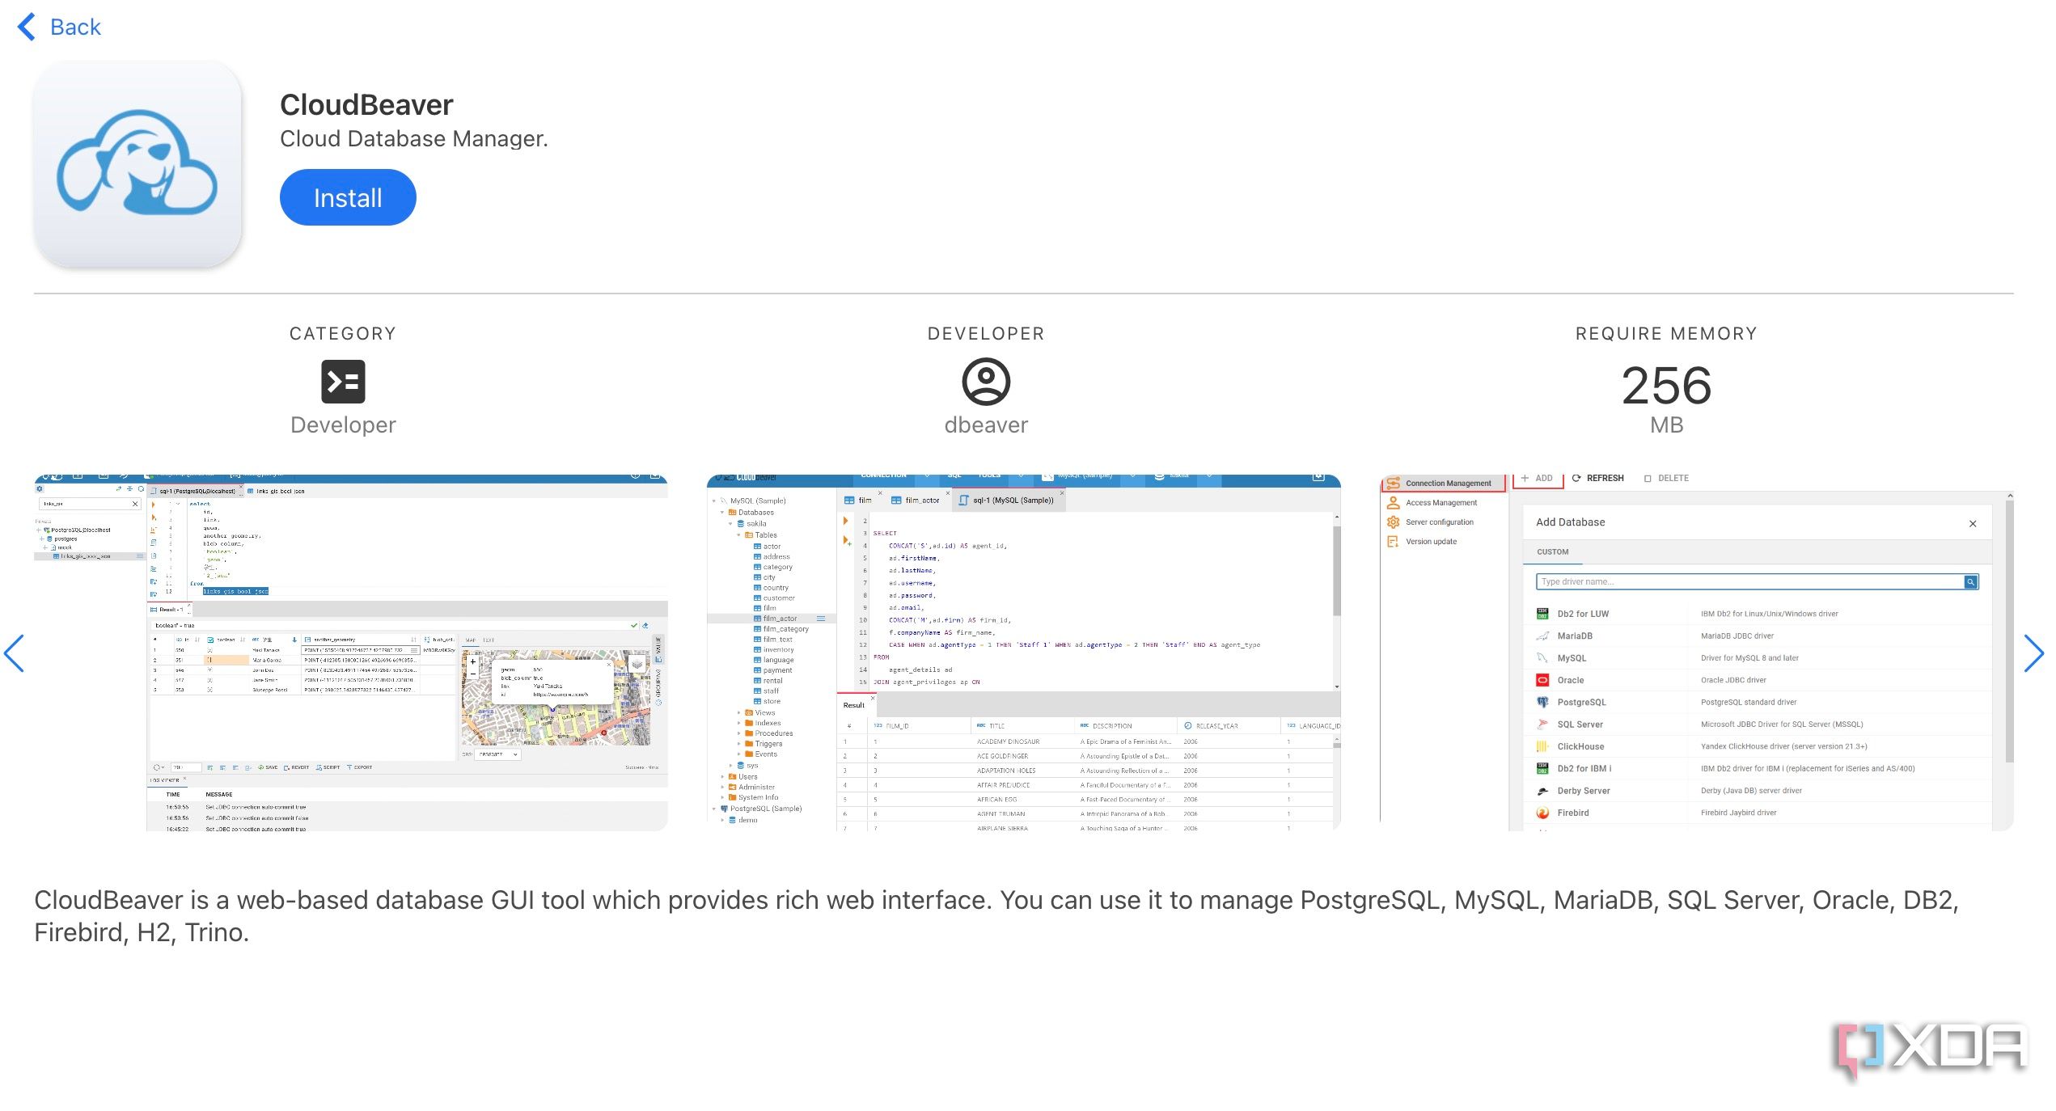
Task: Click the "dbeaver" developer name
Action: pos(986,425)
